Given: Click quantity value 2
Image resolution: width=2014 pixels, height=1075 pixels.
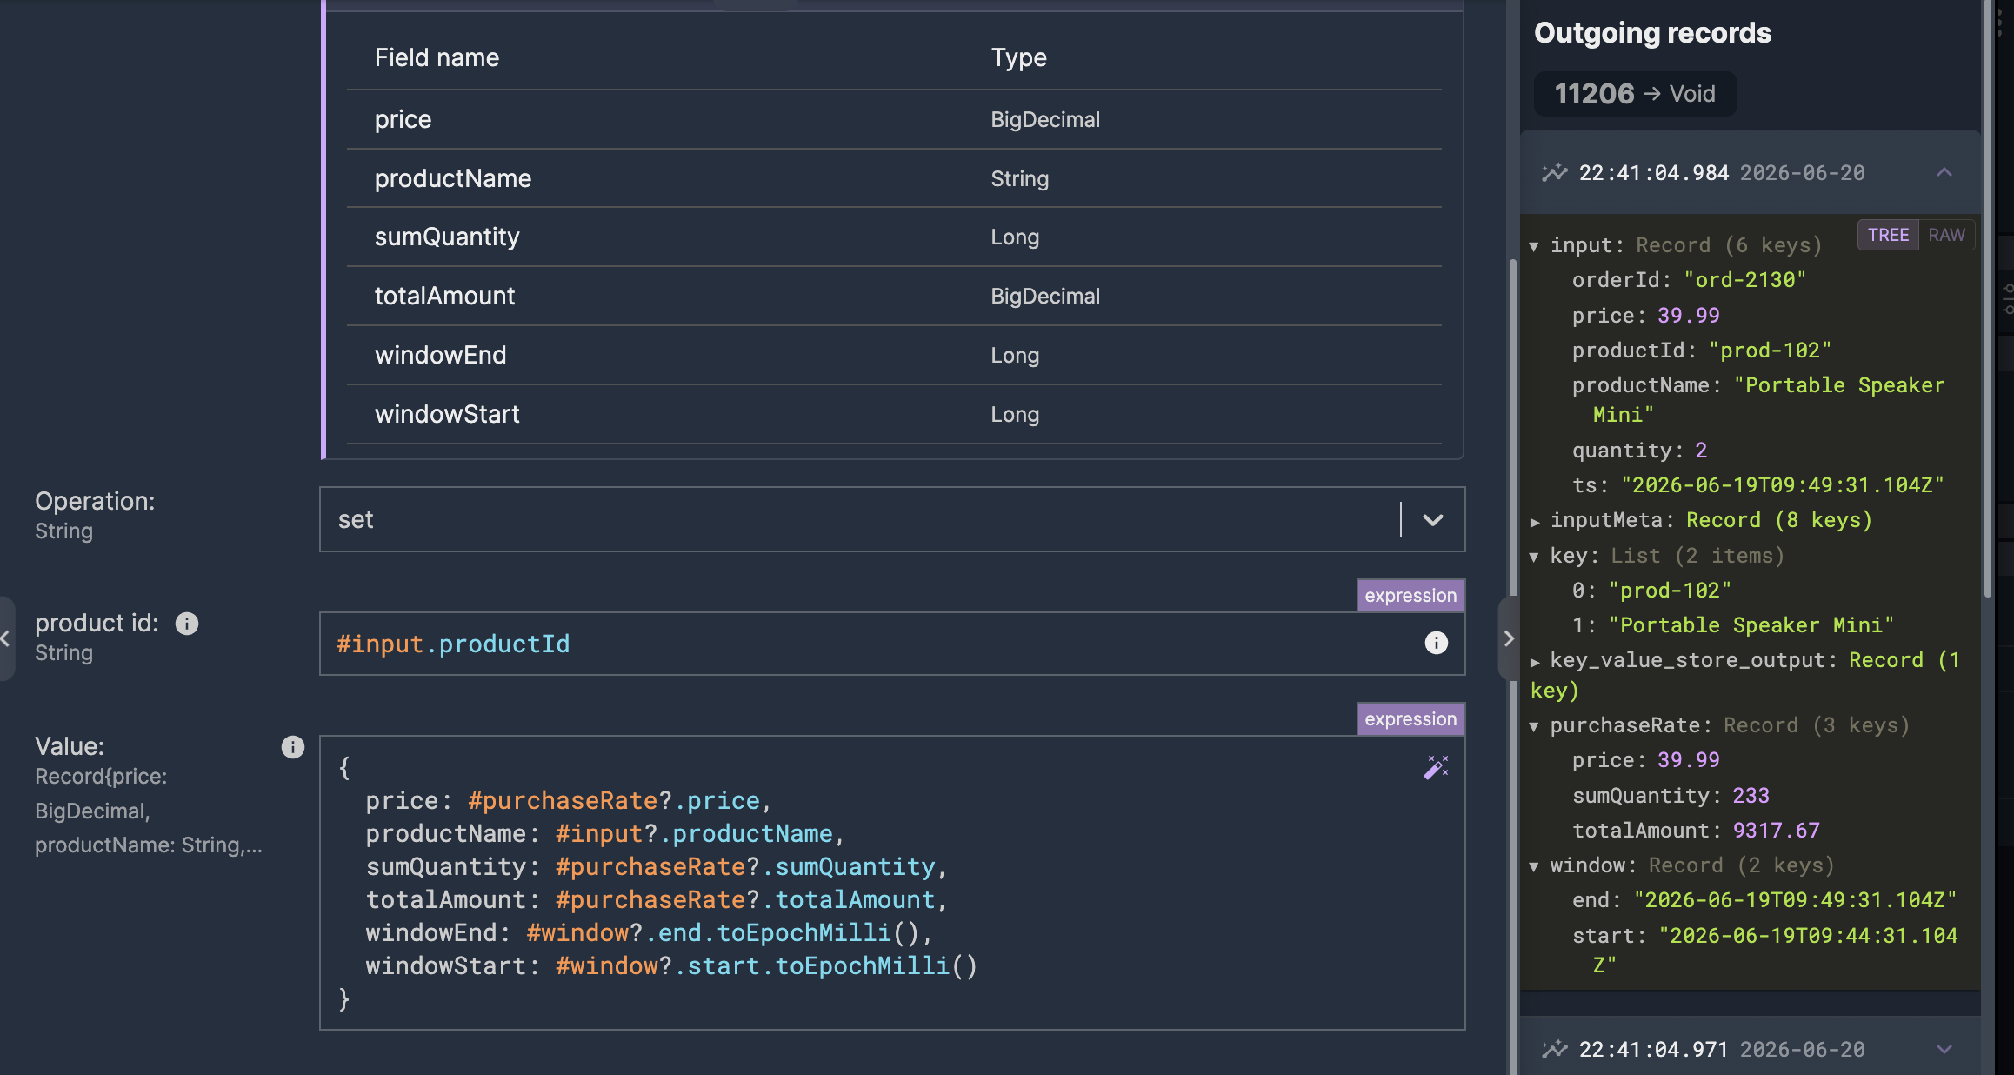Looking at the screenshot, I should (x=1701, y=451).
